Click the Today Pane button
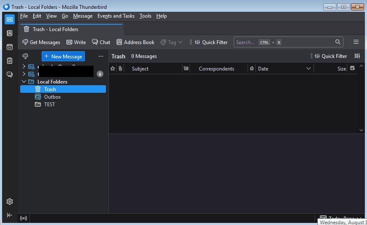 tap(341, 217)
